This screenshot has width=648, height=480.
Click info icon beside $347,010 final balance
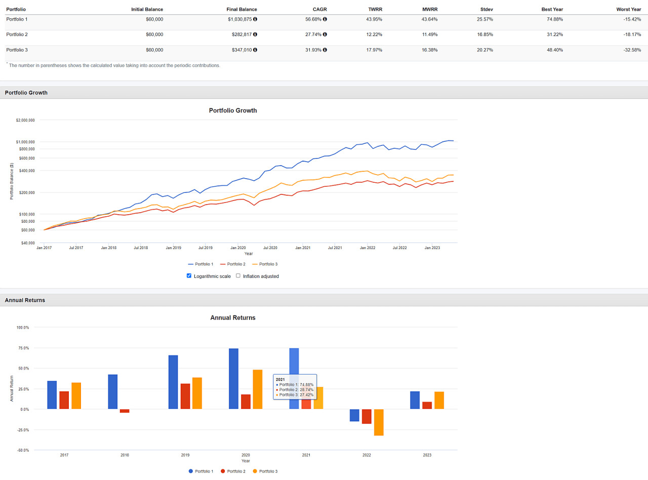255,50
